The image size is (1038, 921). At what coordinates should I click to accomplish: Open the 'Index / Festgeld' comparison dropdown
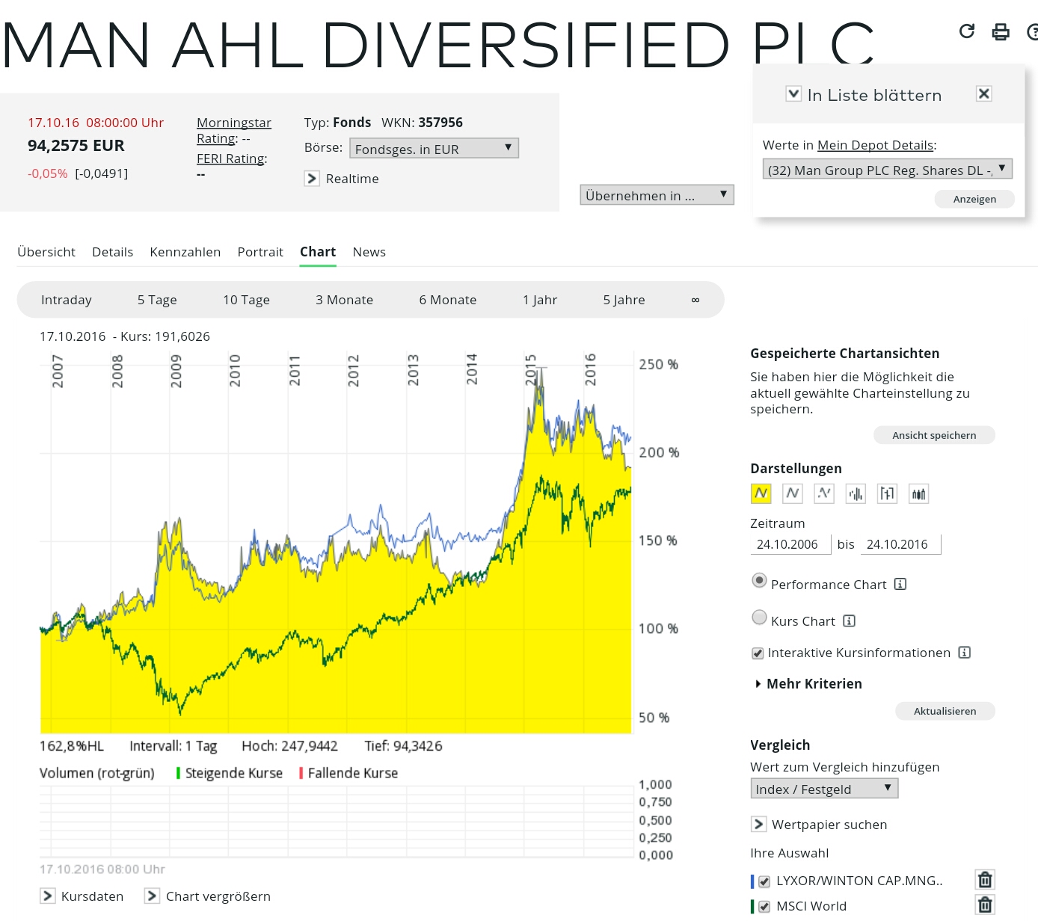(x=824, y=789)
